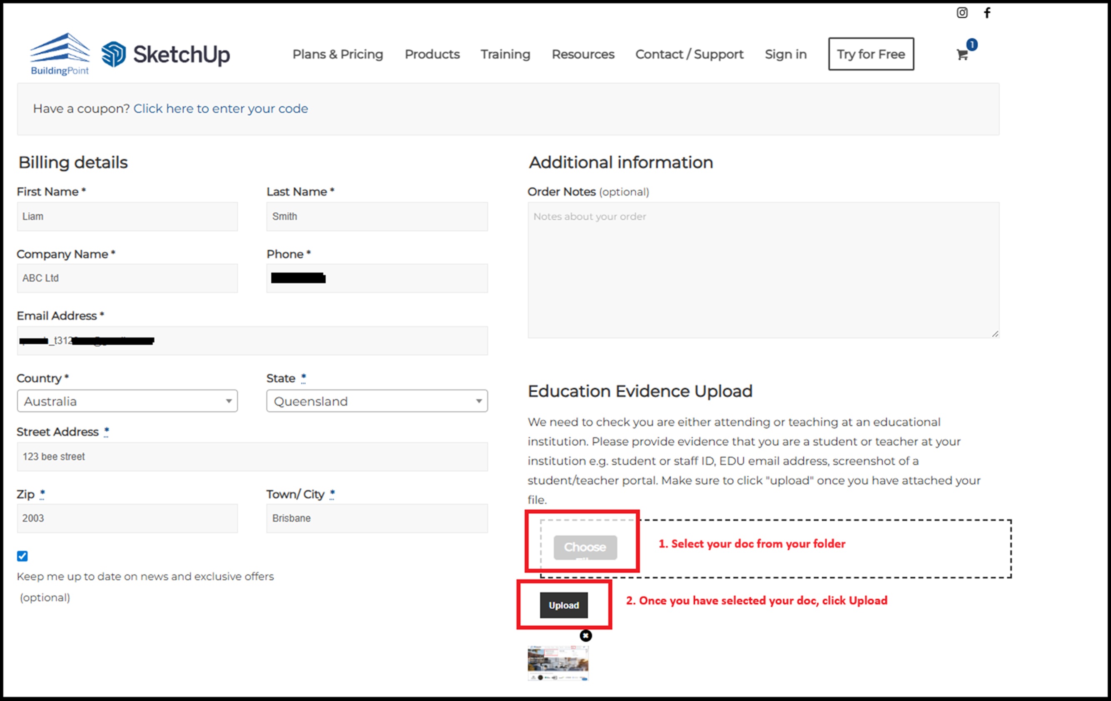Viewport: 1111px width, 701px height.
Task: Remove the uploaded file with the X icon
Action: [585, 636]
